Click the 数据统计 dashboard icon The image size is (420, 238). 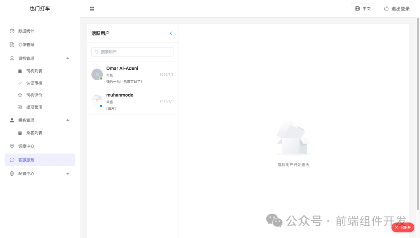click(12, 31)
